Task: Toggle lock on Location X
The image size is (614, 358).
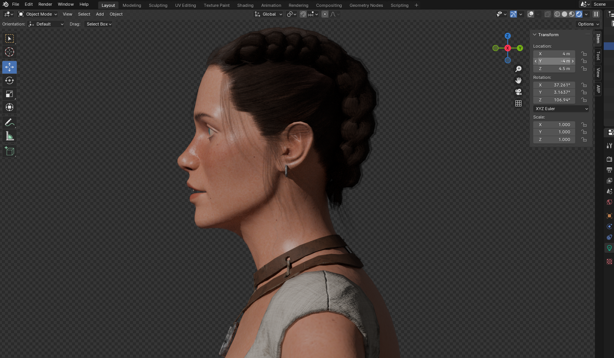Action: [584, 54]
